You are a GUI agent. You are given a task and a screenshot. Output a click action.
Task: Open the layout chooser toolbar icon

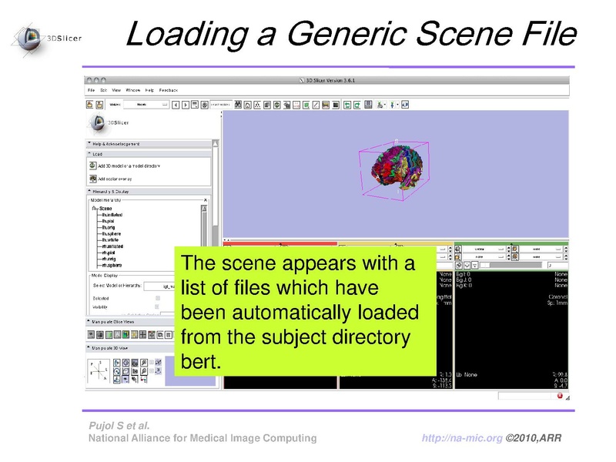pyautogui.click(x=368, y=105)
